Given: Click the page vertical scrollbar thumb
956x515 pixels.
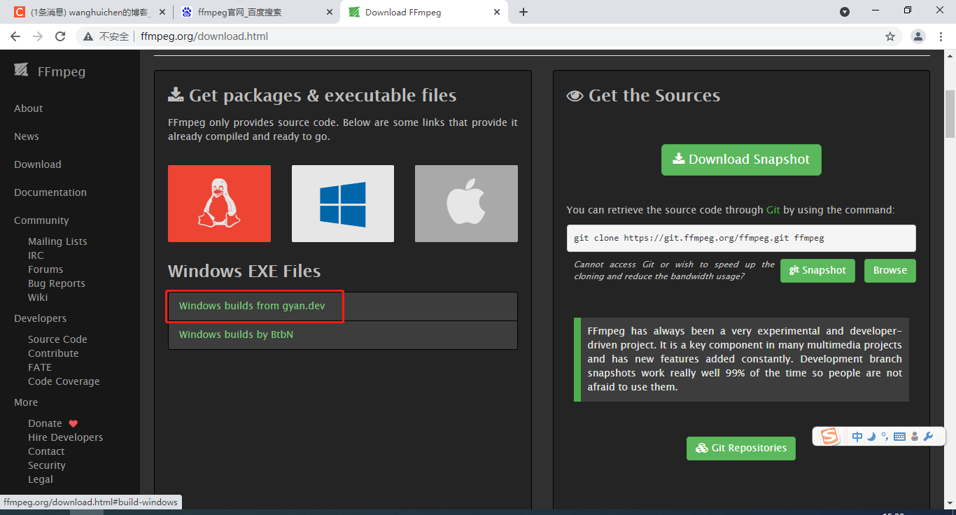Looking at the screenshot, I should point(950,113).
